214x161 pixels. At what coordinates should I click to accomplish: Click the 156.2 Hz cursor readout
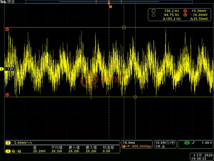(172, 11)
